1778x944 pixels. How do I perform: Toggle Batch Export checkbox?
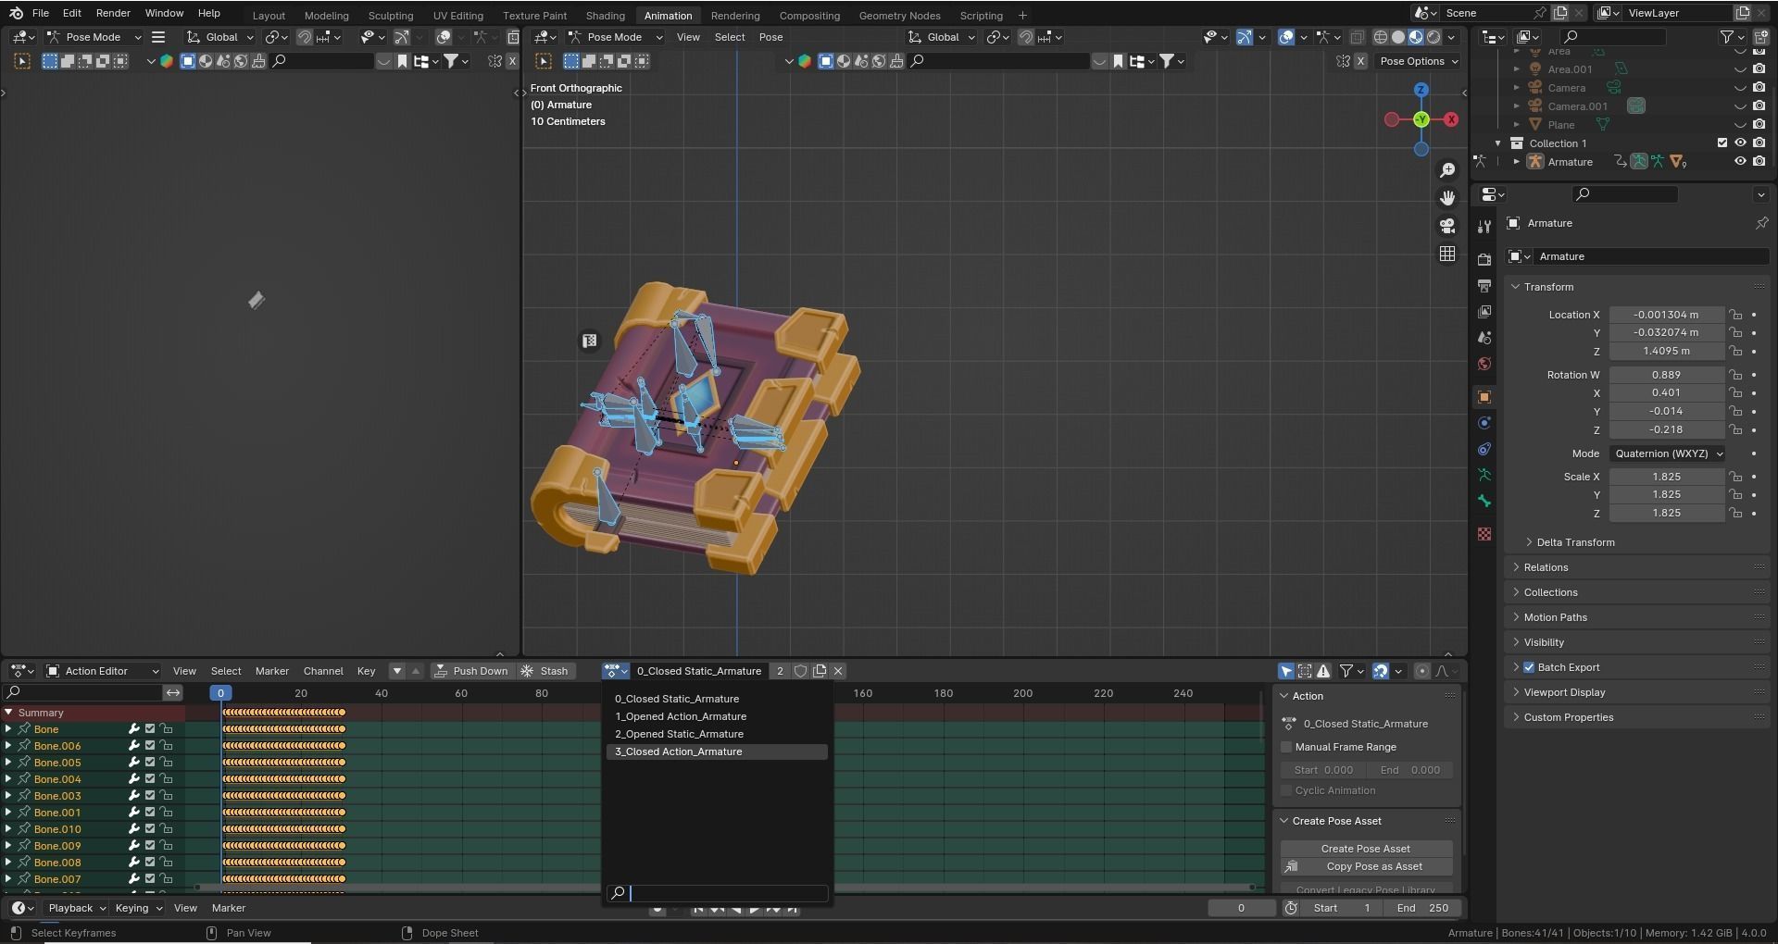[x=1529, y=667]
